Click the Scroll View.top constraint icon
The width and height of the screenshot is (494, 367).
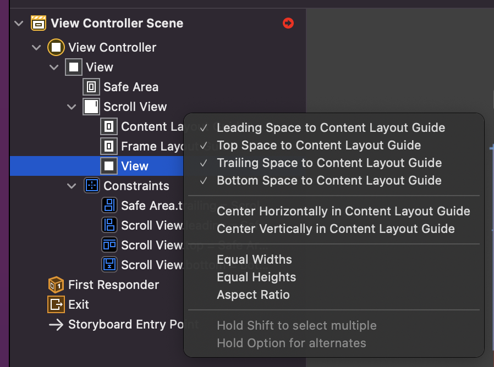coord(109,245)
